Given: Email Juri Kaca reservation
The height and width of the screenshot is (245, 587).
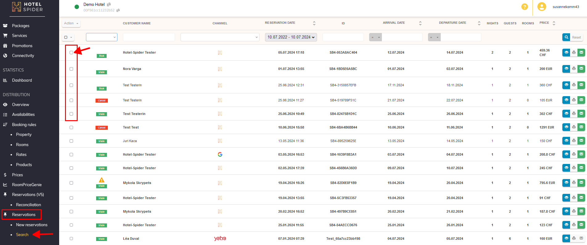Looking at the screenshot, I should coord(581,141).
